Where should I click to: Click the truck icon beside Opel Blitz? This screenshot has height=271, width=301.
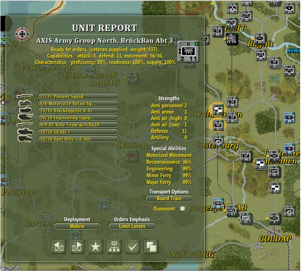tap(25, 139)
